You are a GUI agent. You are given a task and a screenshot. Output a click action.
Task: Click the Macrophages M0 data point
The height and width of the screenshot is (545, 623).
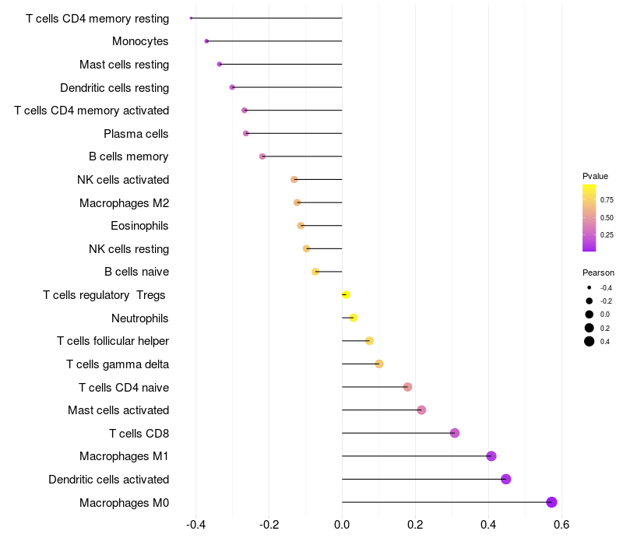[551, 502]
